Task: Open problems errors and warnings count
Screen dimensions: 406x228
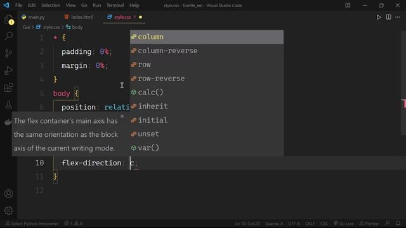Action: pos(74,224)
